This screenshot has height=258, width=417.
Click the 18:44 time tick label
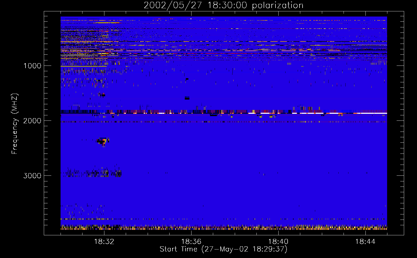pyautogui.click(x=365, y=242)
